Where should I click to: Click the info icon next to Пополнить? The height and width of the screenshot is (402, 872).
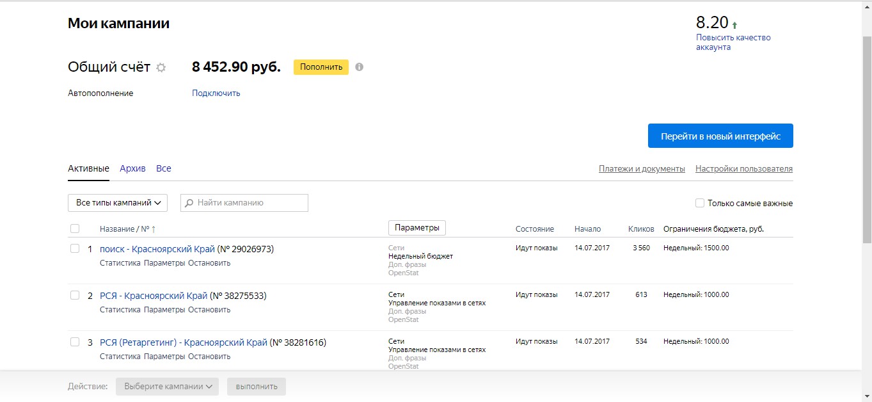click(359, 67)
